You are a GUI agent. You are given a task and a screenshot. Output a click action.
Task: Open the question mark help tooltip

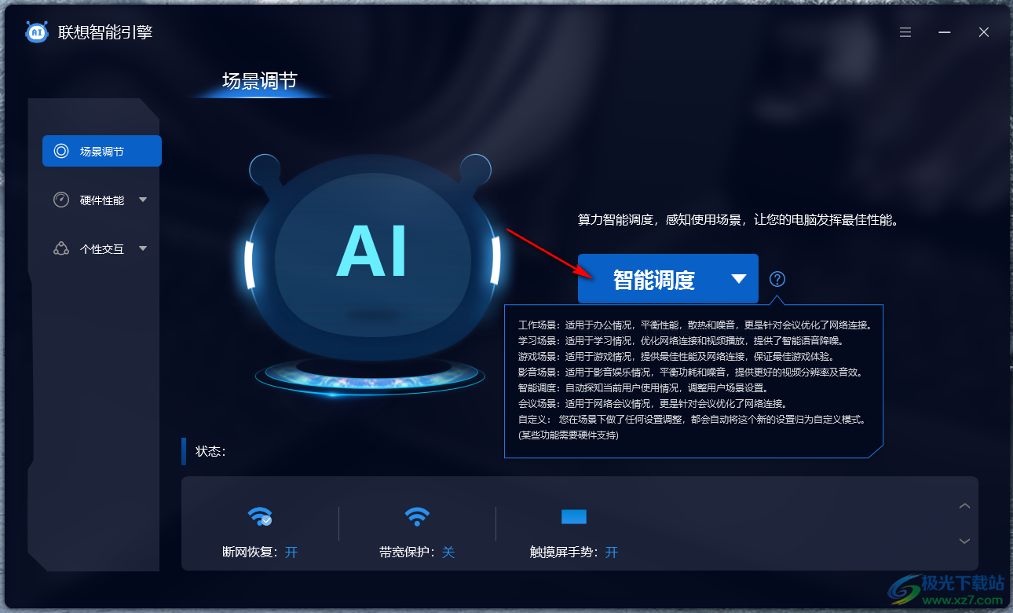[x=777, y=278]
